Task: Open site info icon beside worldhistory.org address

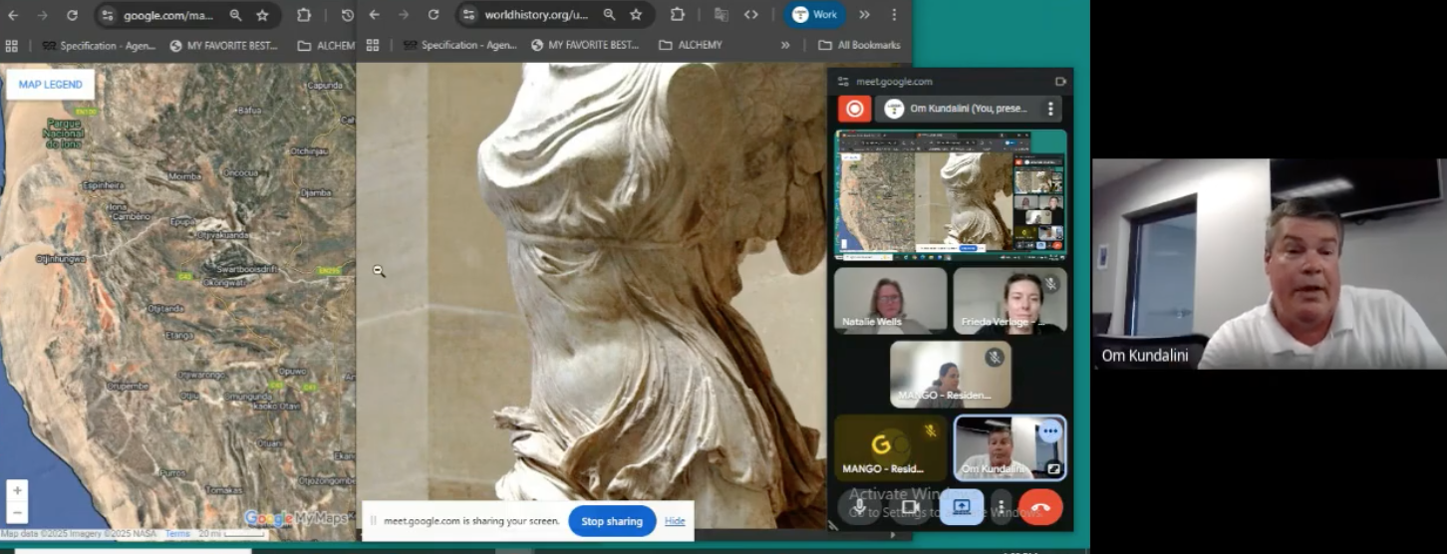Action: [468, 15]
